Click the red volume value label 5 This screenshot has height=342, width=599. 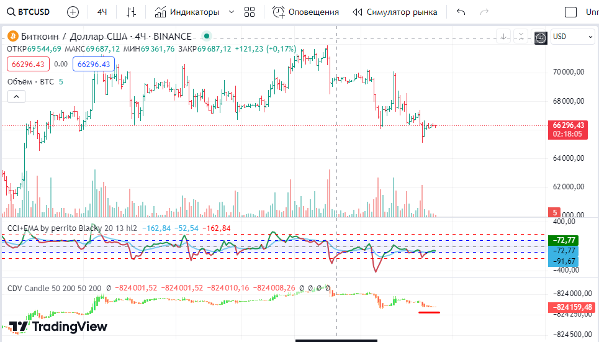click(x=554, y=212)
